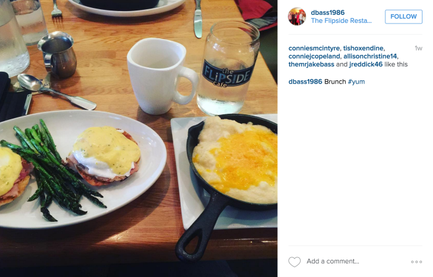Click the Flipside cafe glass in photo

point(228,68)
